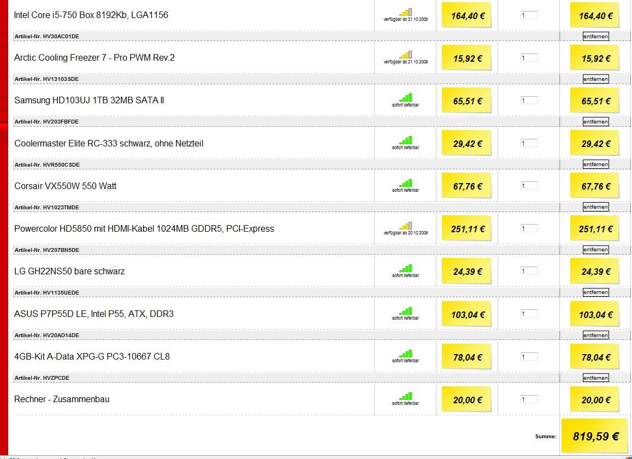Open product ASUS P7P55D LE, Intel P55
Screen dimensions: 632x459
(x=94, y=314)
